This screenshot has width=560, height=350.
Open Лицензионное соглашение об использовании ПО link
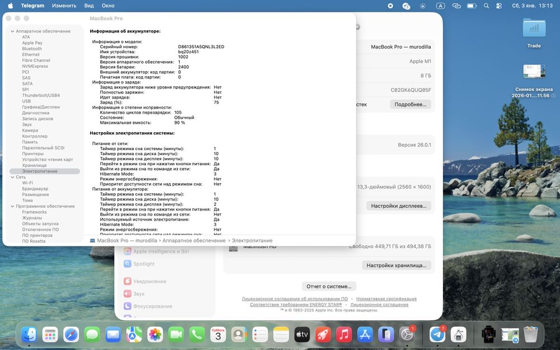(295, 299)
